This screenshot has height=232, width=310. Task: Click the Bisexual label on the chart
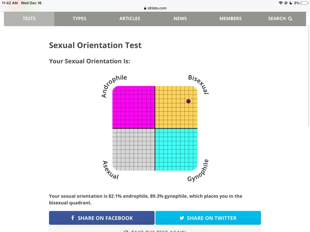click(199, 84)
